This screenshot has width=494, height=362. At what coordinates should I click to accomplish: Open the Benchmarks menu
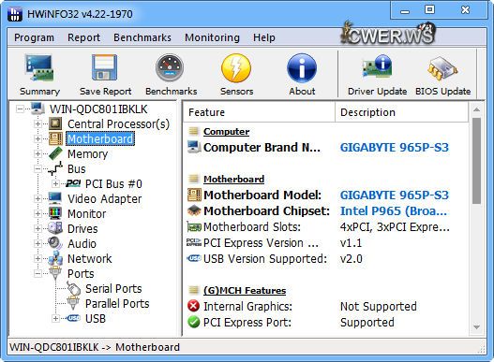[142, 37]
